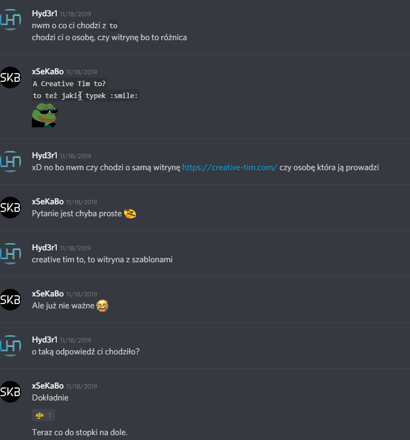Click xSeKaBo avatar next to "Dokładnie" message
Viewport: 410px width, 440px height.
click(10, 392)
